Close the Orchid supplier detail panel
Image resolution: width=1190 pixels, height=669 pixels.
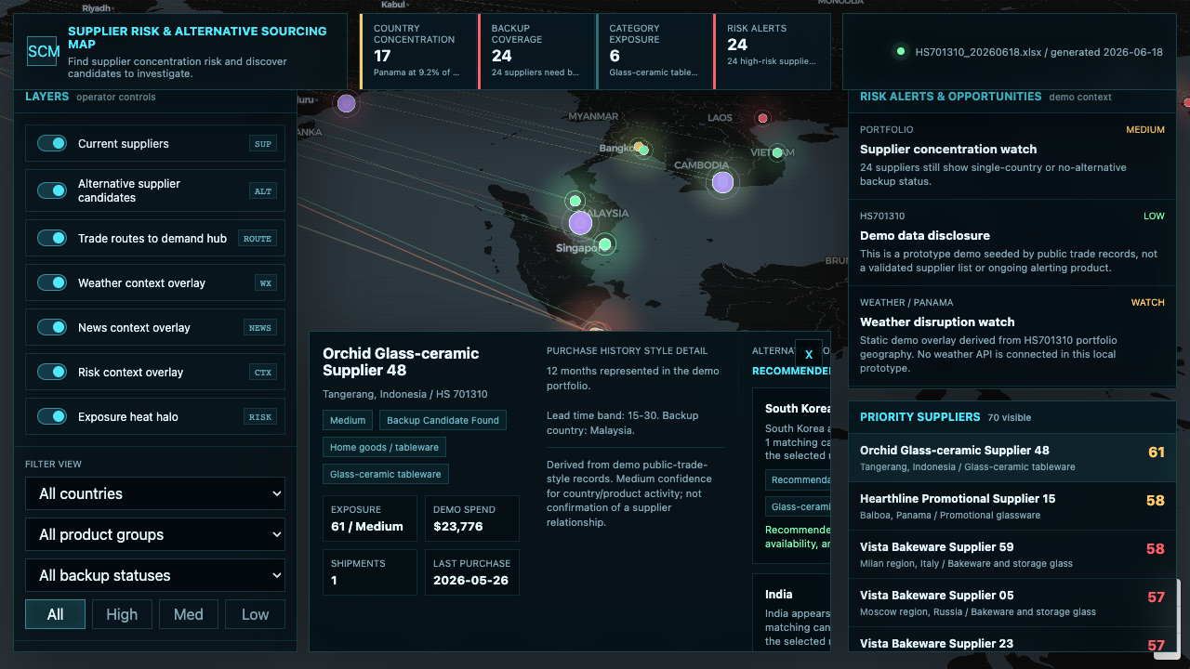[809, 355]
